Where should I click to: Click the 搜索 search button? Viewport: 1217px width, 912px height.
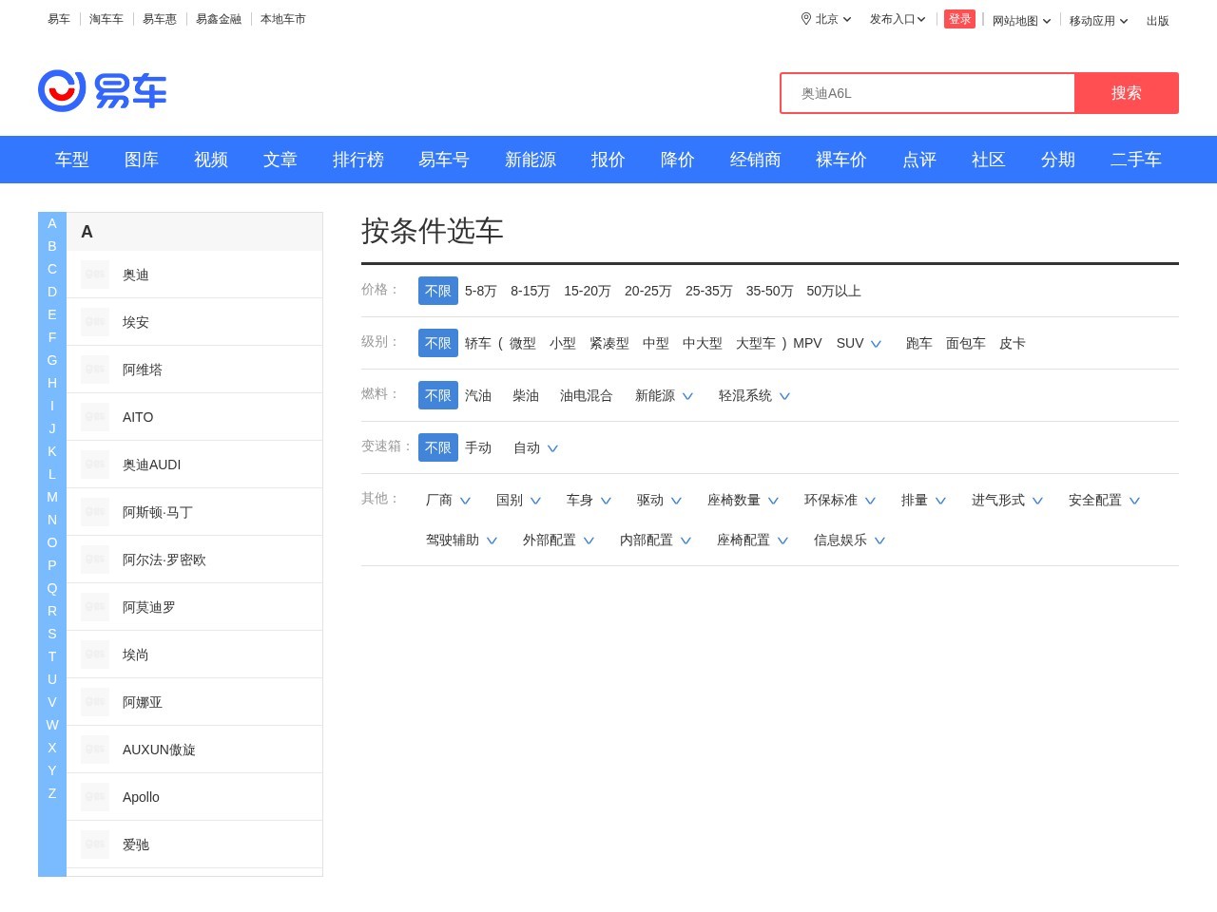[x=1127, y=93]
